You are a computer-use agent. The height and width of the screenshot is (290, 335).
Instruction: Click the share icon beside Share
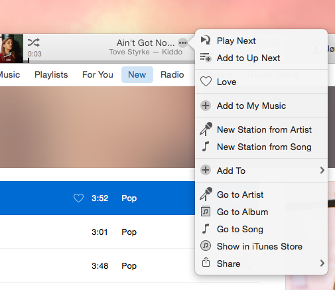coord(206,262)
